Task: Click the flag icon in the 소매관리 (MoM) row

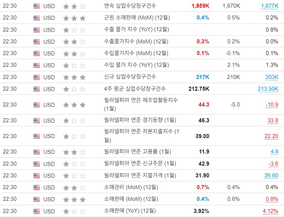Action: point(37,187)
